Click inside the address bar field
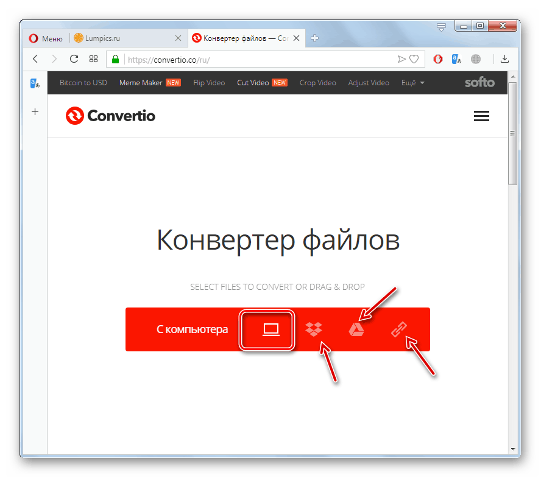Screen dimensions: 541x478 click(244, 59)
